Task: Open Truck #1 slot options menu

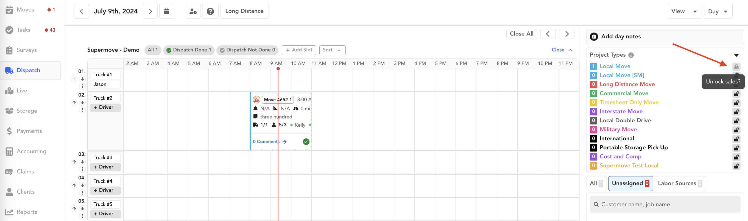Action: (x=82, y=86)
